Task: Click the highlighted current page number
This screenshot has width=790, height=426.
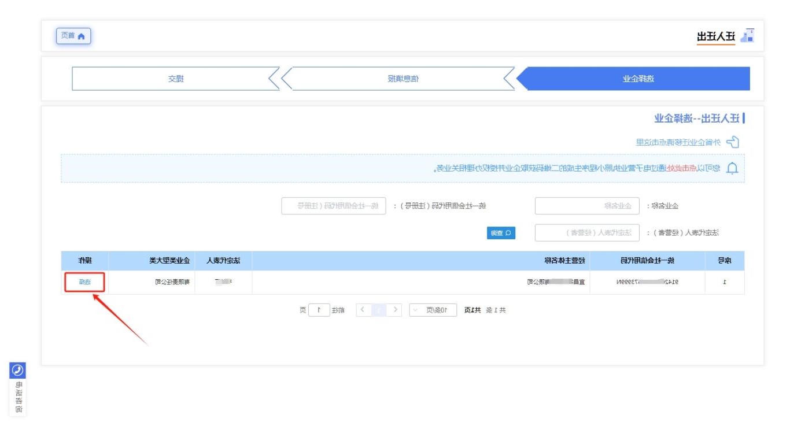Action: click(379, 310)
